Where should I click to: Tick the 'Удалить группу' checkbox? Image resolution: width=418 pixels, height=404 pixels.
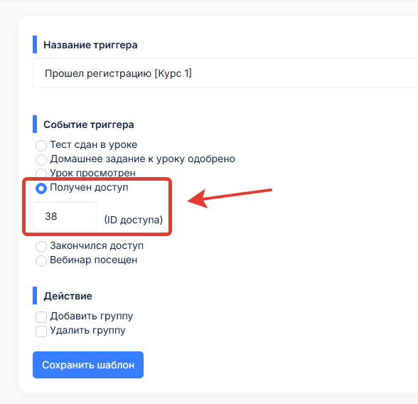tap(41, 331)
